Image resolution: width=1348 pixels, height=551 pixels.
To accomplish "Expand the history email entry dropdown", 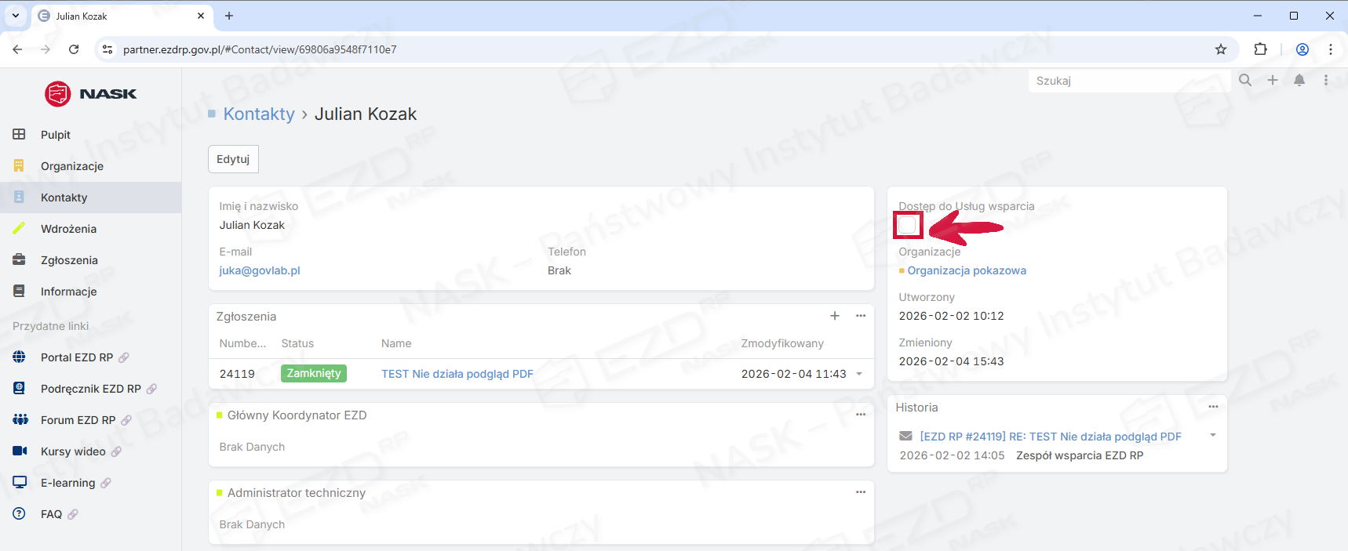I will point(1213,436).
